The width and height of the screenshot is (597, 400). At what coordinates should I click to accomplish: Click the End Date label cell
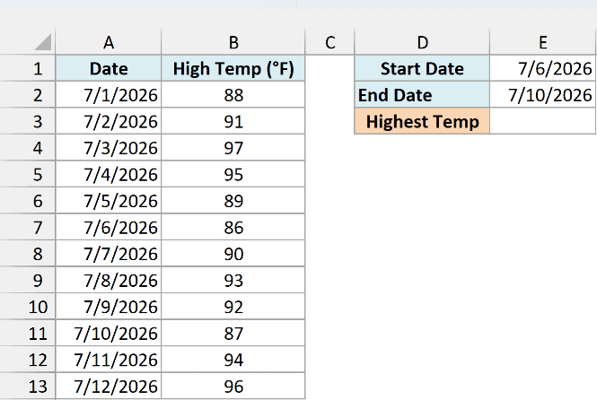[422, 95]
